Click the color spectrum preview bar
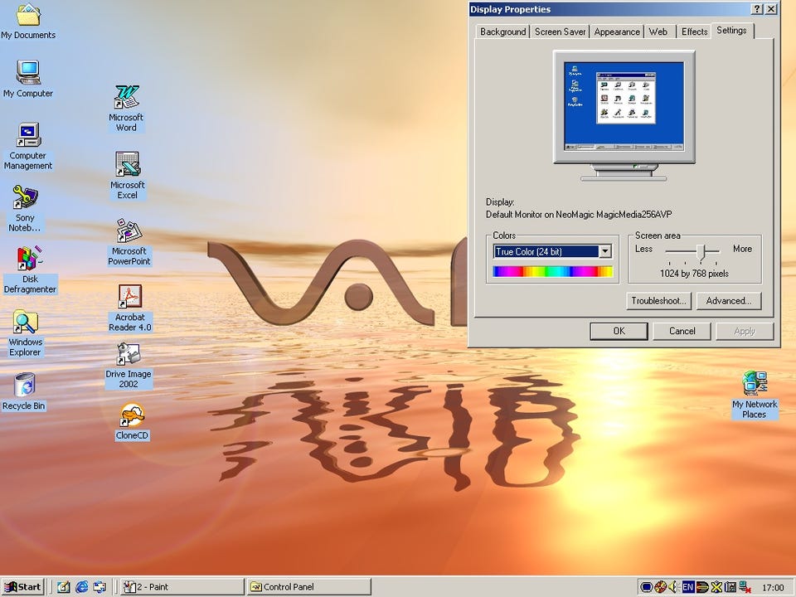This screenshot has height=597, width=796. [553, 272]
